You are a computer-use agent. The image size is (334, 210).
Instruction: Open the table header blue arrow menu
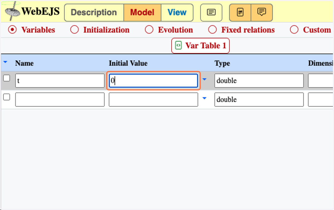(5, 62)
